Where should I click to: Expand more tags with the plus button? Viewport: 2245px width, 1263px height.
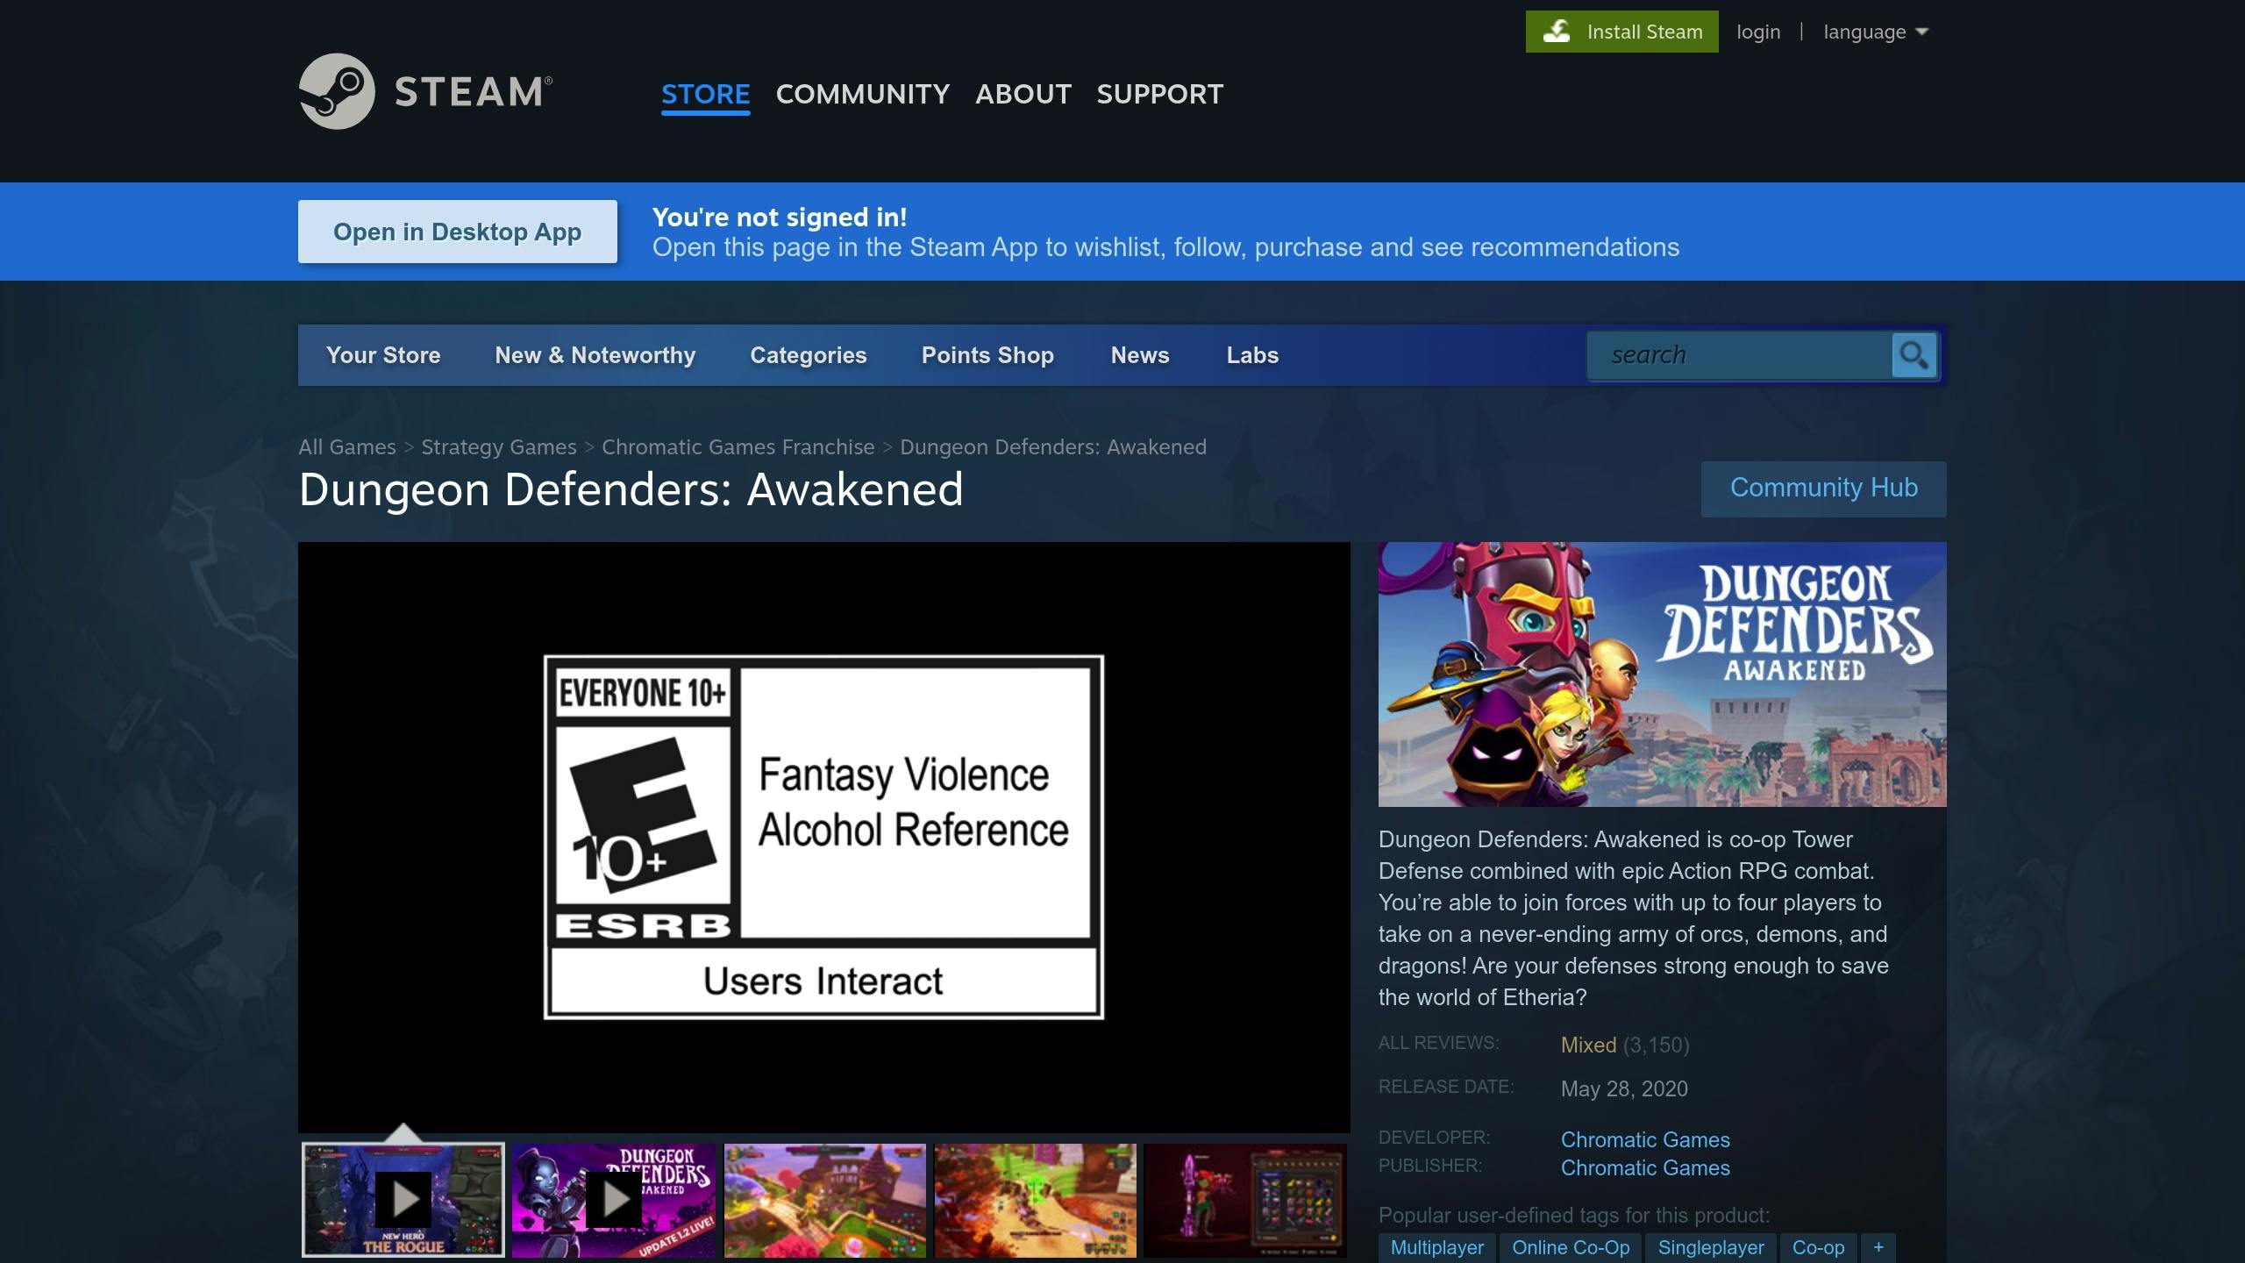[x=1878, y=1246]
